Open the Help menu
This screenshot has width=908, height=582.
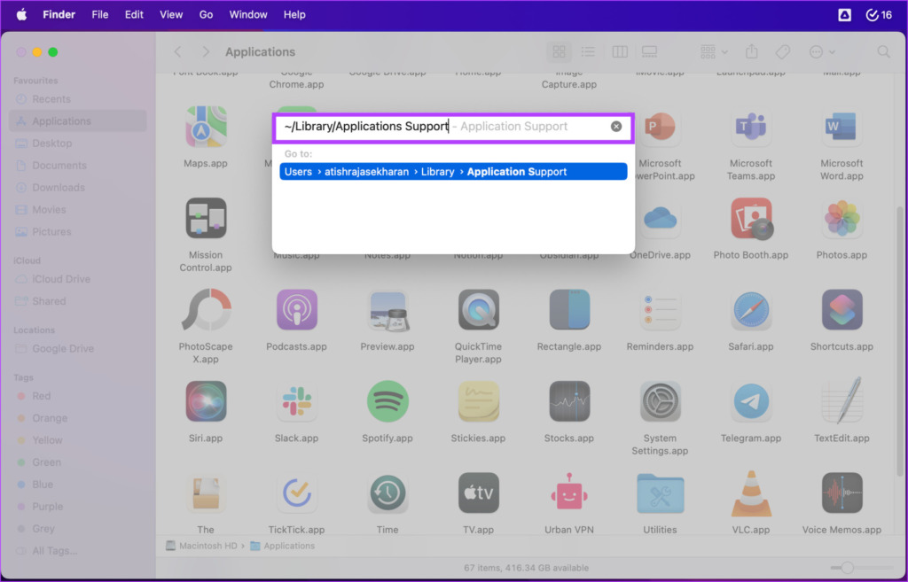[x=294, y=14]
